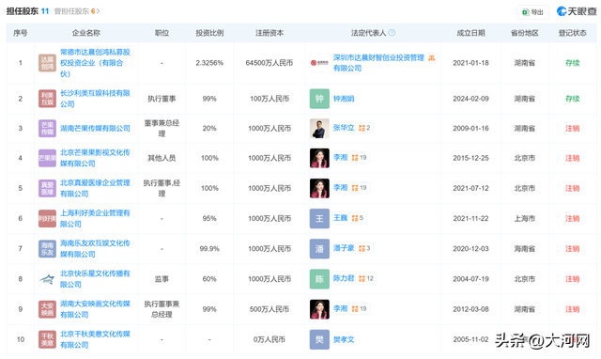Screen dimensions: 601x359
Task: Click the 注册资本 column header
Action: [x=270, y=33]
